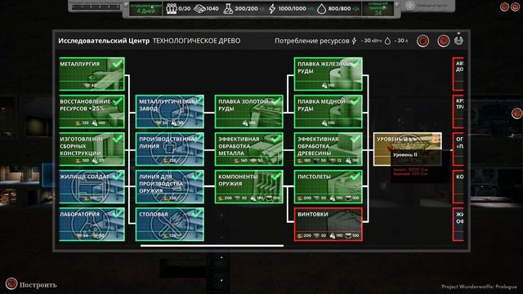Click the horizontal scrollbar under the tech tree
Viewport: 523px width, 294px height.
tap(212, 246)
